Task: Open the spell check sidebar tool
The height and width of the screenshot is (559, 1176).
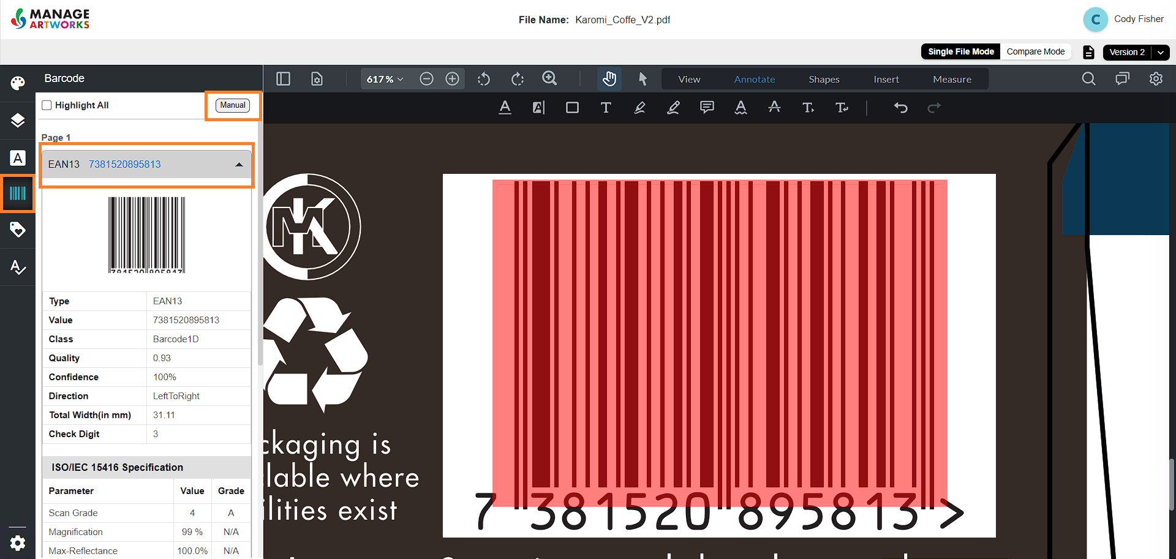Action: tap(18, 267)
